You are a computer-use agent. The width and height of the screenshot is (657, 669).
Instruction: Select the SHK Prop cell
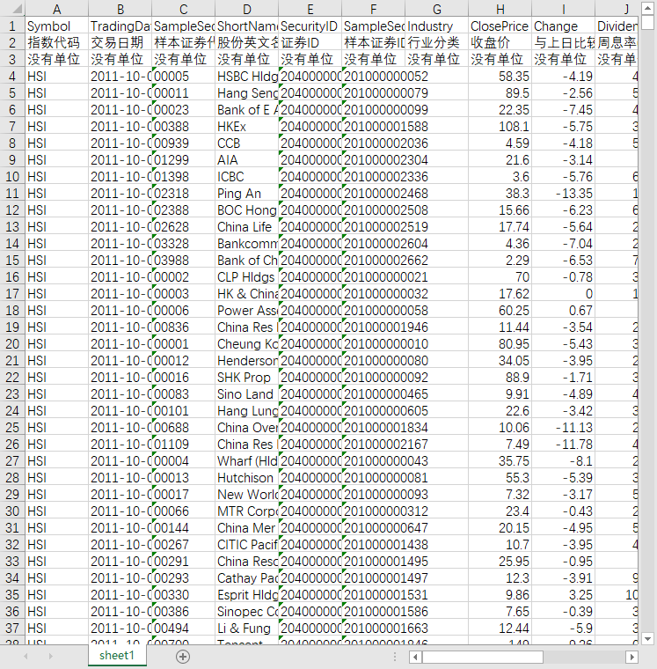click(x=247, y=377)
